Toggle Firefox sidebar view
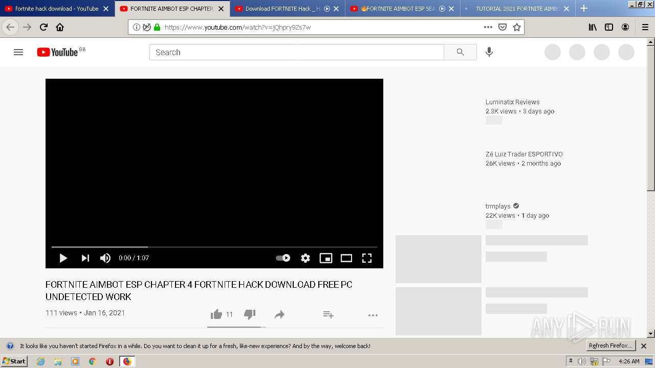 coord(609,27)
